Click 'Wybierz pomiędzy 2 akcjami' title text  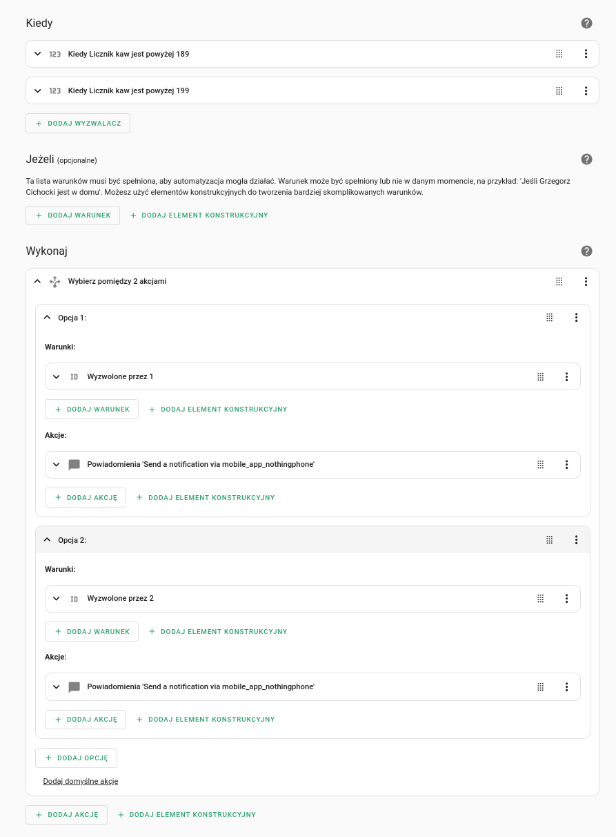click(x=117, y=282)
